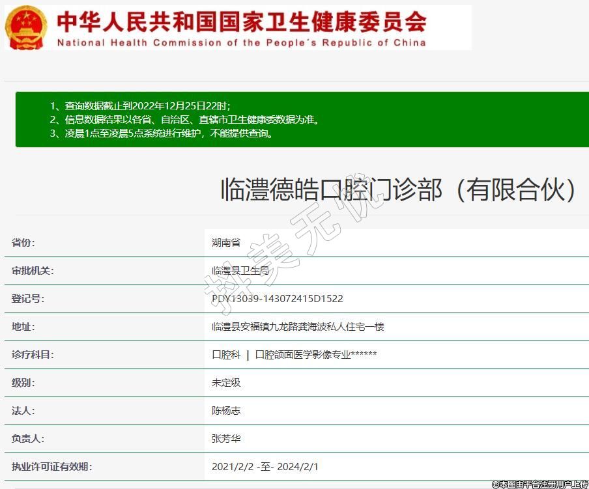Image resolution: width=589 pixels, height=489 pixels.
Task: Select the person in charge 张芳华
Action: pyautogui.click(x=226, y=439)
